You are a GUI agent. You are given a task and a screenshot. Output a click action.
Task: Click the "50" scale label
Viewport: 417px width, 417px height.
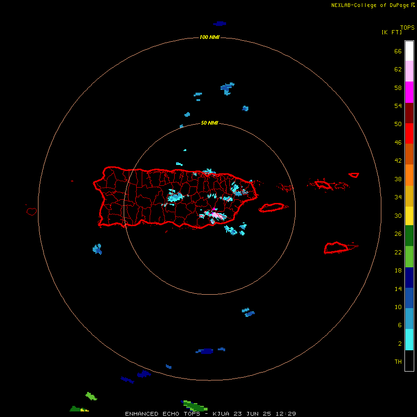click(x=398, y=124)
